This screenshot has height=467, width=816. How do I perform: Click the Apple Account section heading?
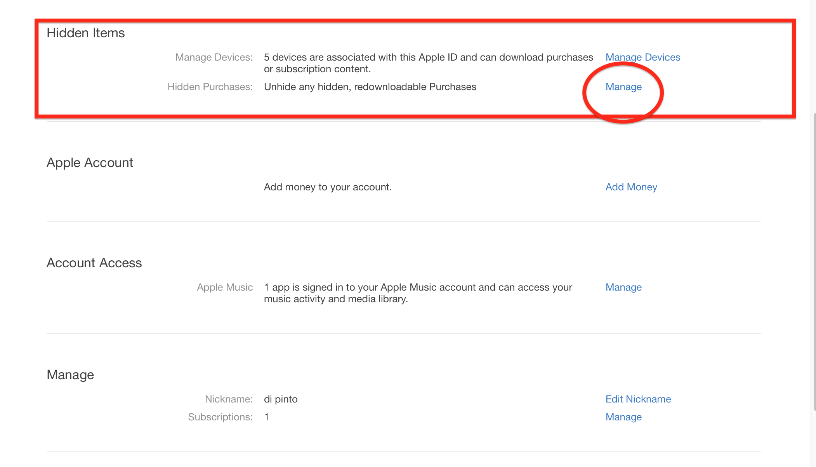tap(90, 163)
